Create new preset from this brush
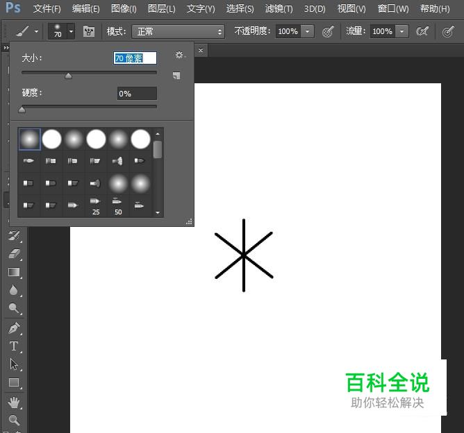Image resolution: width=464 pixels, height=433 pixels. [x=176, y=76]
